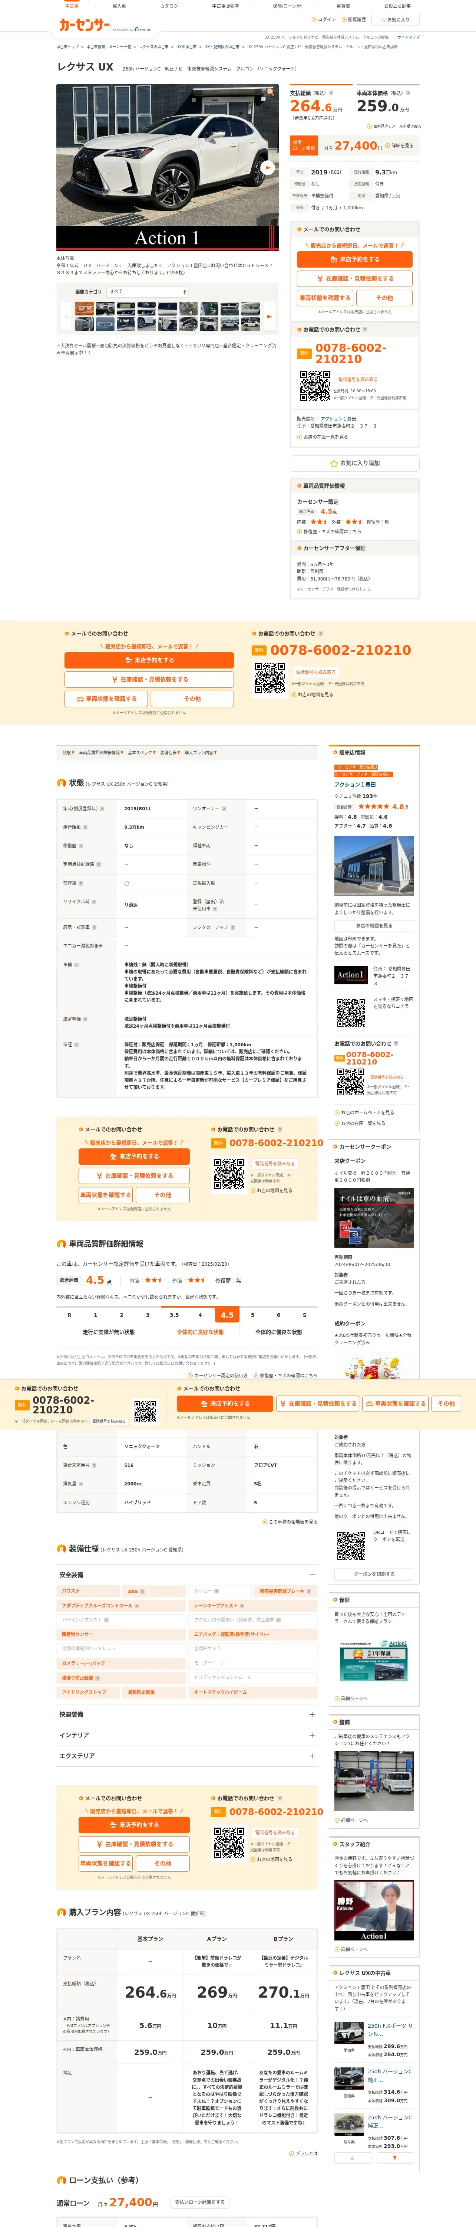Click プランとは below the purchase plan table
Viewport: 476px width, 2227px height.
point(303,2154)
